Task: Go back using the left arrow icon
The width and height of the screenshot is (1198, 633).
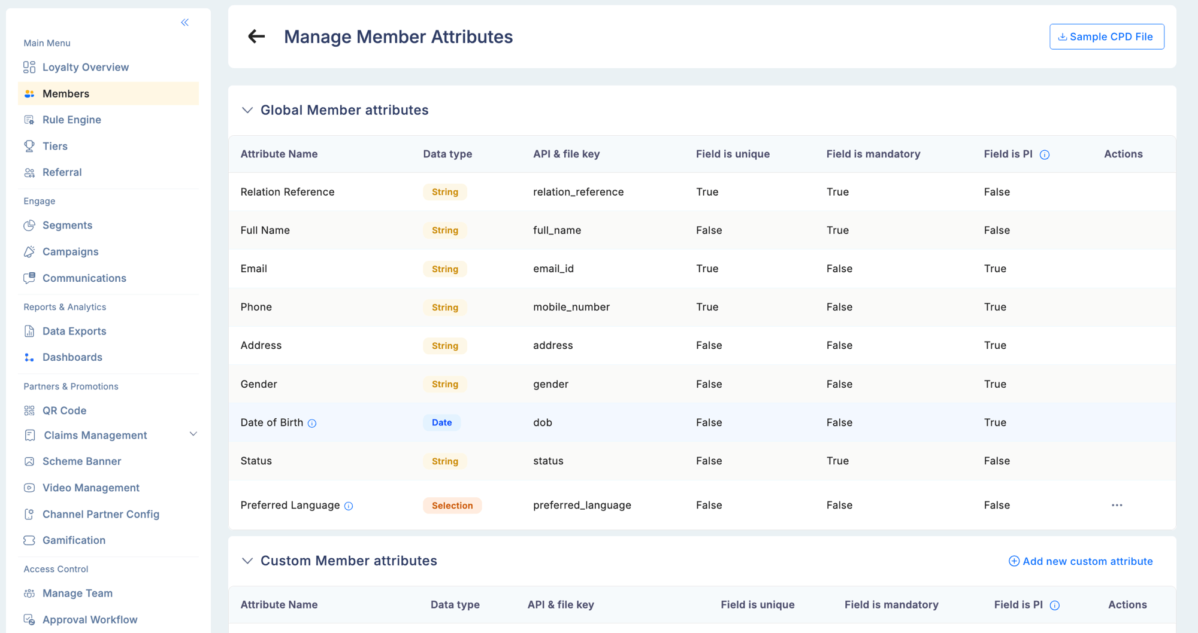Action: pyautogui.click(x=256, y=36)
